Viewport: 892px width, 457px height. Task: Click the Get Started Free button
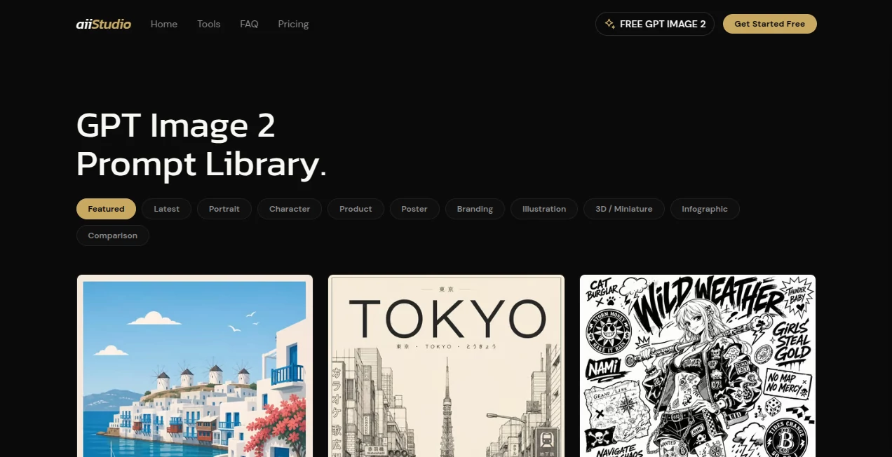coord(770,24)
